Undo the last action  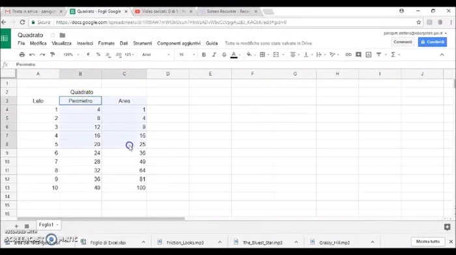[x=32, y=54]
